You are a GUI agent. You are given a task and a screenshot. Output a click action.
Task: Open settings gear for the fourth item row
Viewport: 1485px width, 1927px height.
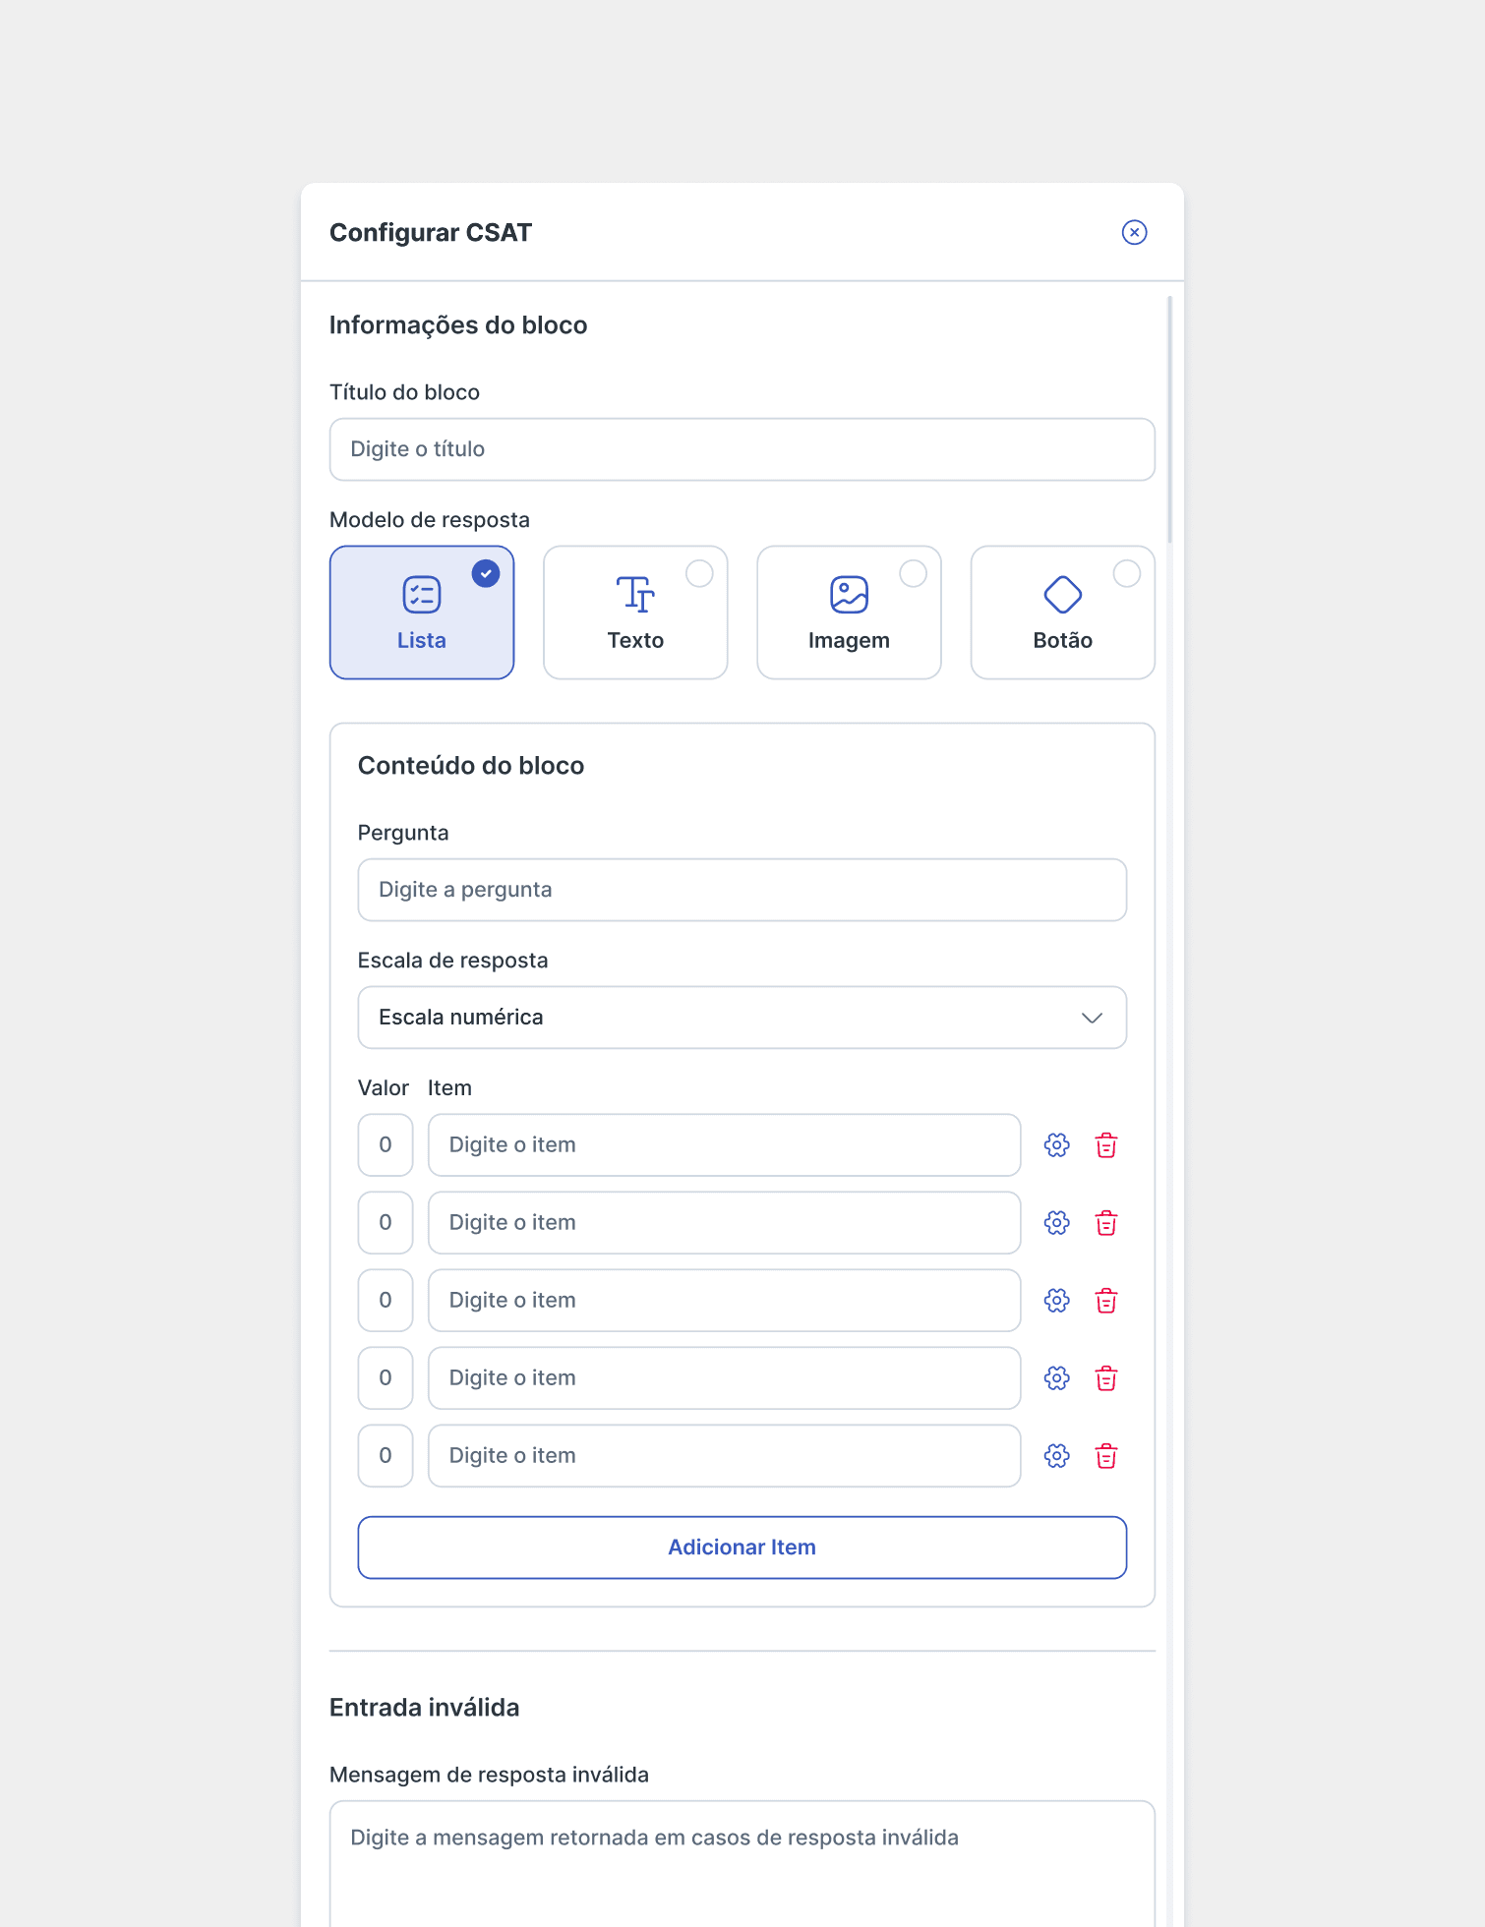1056,1378
